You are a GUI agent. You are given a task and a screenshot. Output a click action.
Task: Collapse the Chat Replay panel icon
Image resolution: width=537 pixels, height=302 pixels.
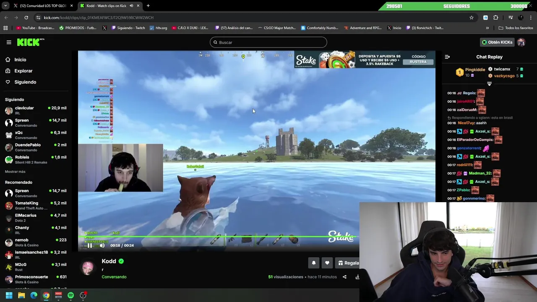click(x=447, y=57)
